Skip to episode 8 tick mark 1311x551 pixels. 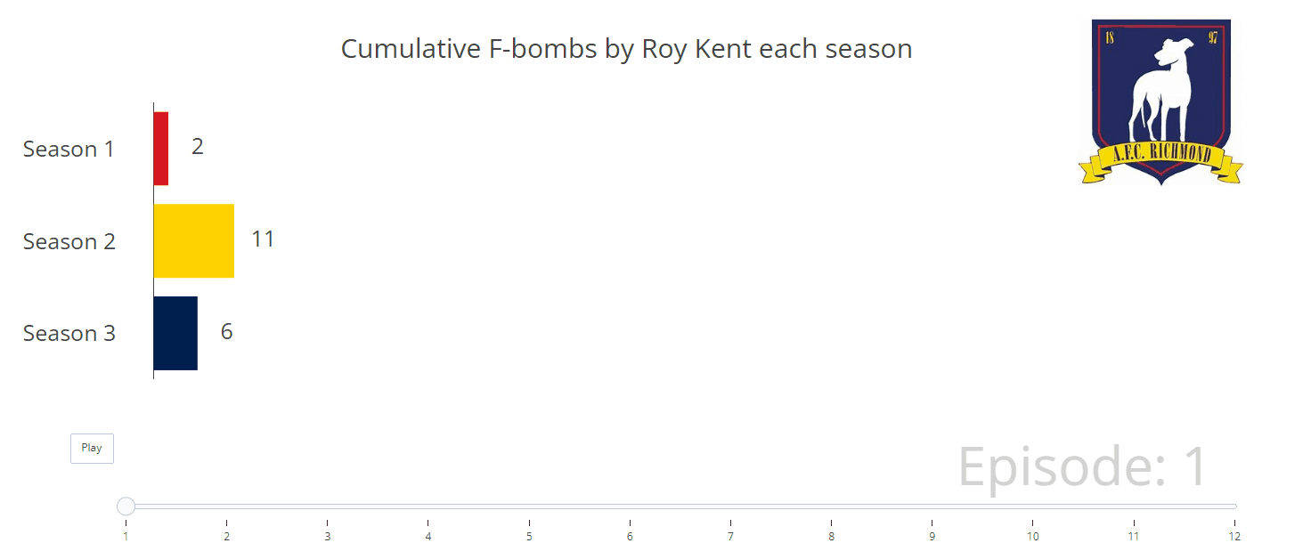pyautogui.click(x=831, y=506)
